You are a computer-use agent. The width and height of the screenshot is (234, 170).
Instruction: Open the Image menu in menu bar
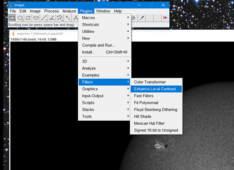[35, 11]
